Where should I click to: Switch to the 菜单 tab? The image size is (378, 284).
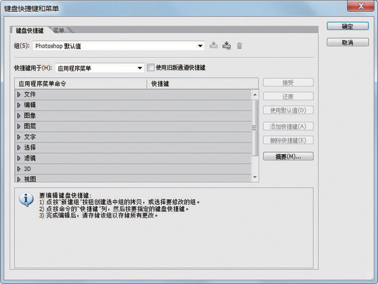[x=59, y=30]
